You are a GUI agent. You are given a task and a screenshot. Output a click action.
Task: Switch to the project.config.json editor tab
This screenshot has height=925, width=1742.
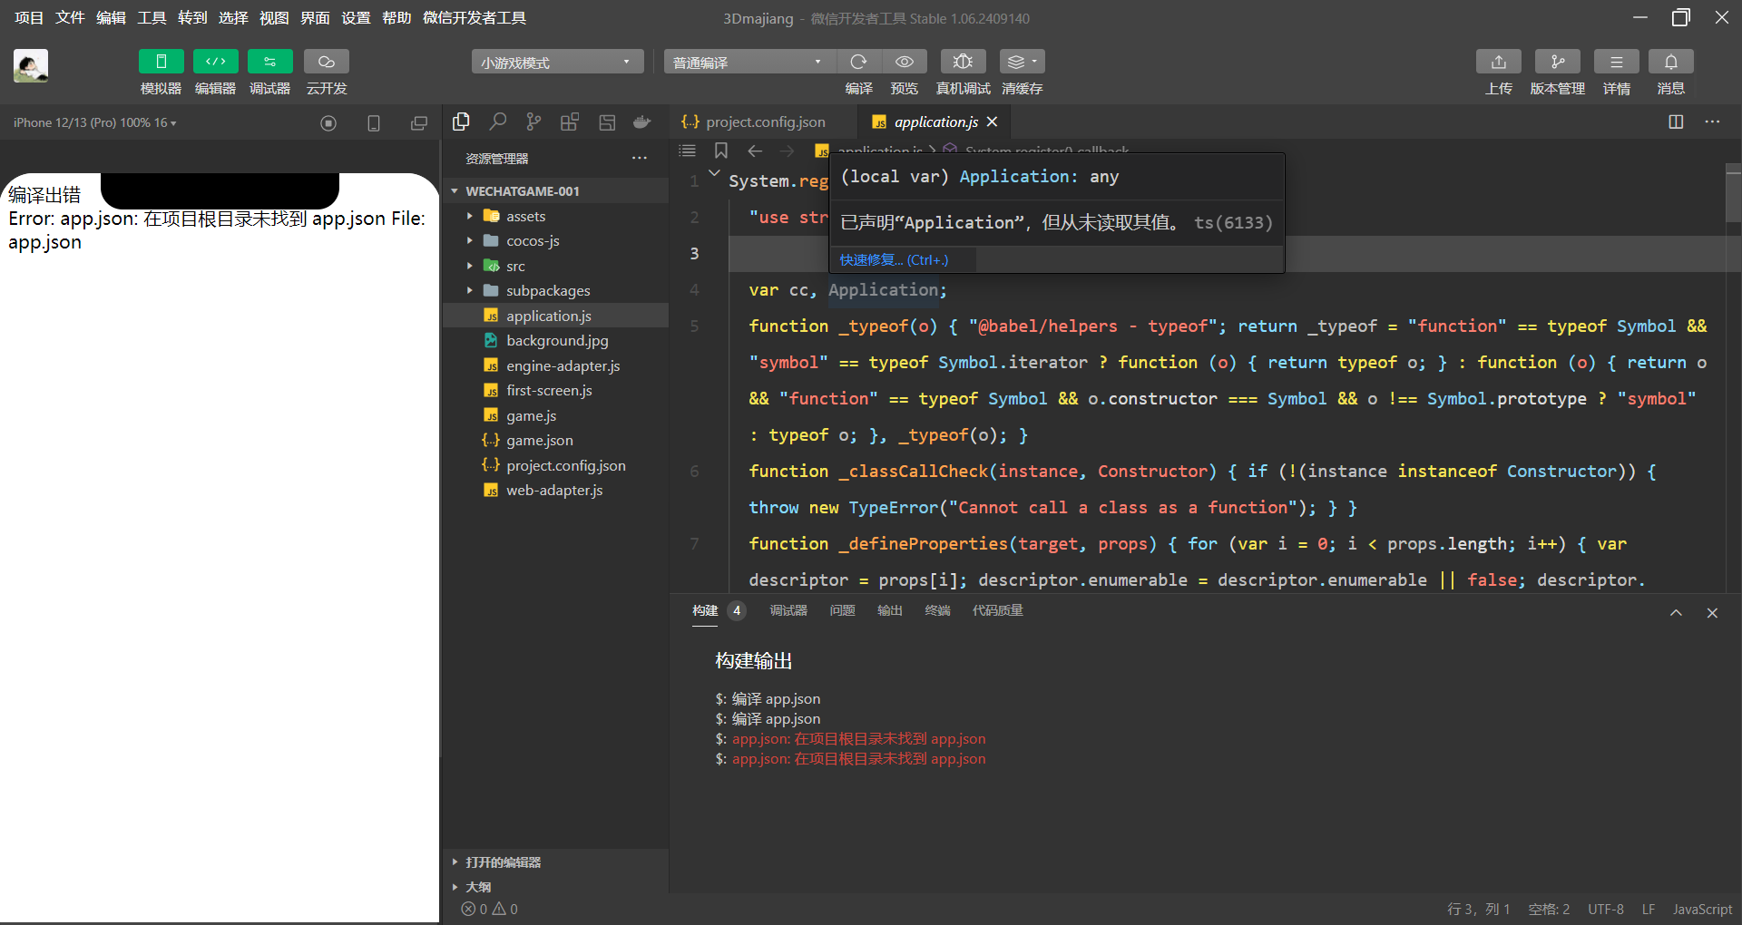(x=763, y=122)
